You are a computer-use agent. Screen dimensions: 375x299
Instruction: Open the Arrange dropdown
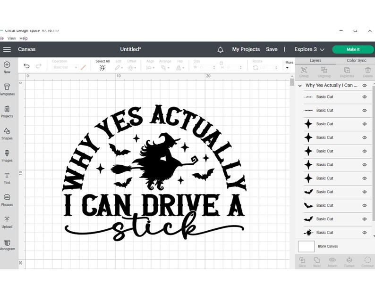point(165,68)
